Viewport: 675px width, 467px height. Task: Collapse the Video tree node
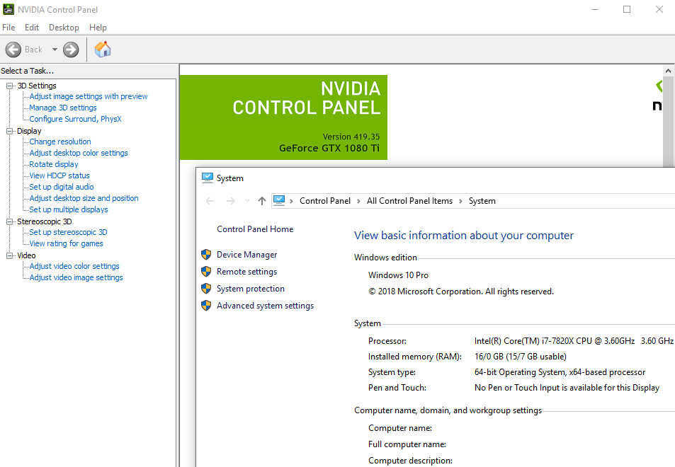coord(9,255)
